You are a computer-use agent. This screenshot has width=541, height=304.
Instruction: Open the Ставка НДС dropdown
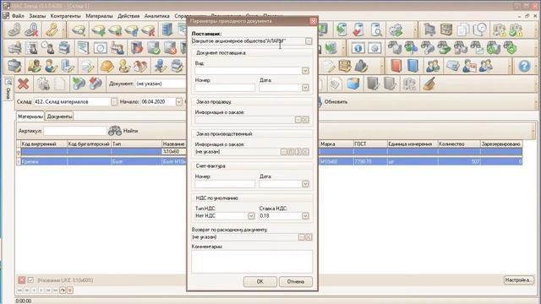pos(305,216)
